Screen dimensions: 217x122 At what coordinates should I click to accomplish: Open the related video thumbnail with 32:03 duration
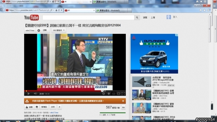pos(142,108)
